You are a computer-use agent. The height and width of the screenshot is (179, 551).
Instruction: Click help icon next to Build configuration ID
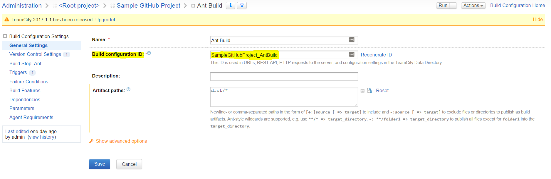(x=149, y=53)
